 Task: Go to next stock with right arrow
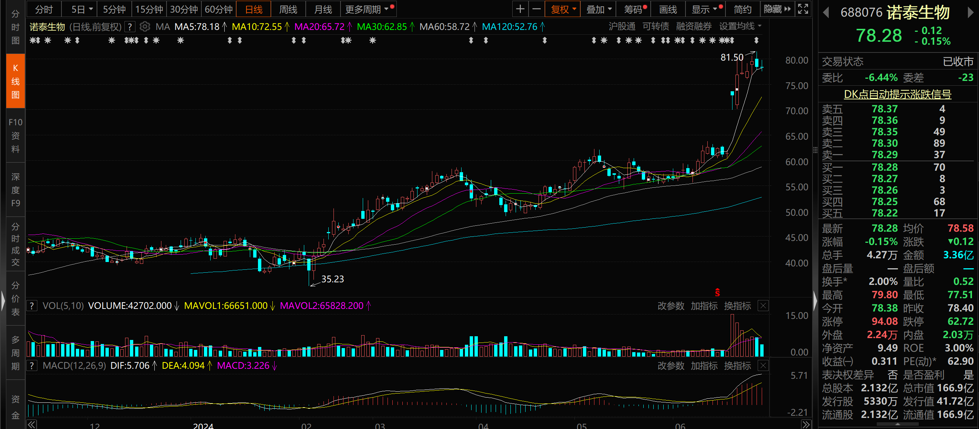[x=970, y=13]
